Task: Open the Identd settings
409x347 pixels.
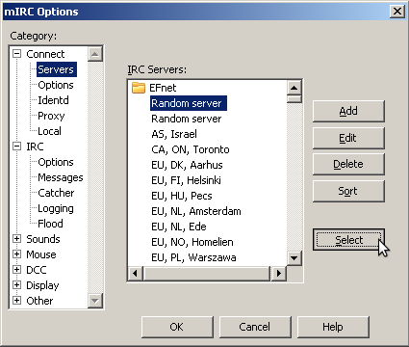Action: click(x=53, y=100)
